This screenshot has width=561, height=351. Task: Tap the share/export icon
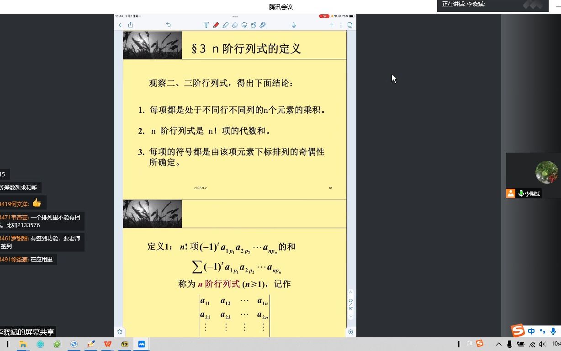pos(131,25)
